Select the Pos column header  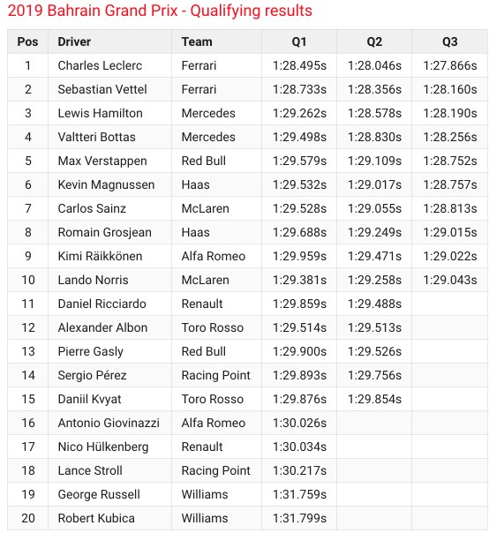click(28, 41)
